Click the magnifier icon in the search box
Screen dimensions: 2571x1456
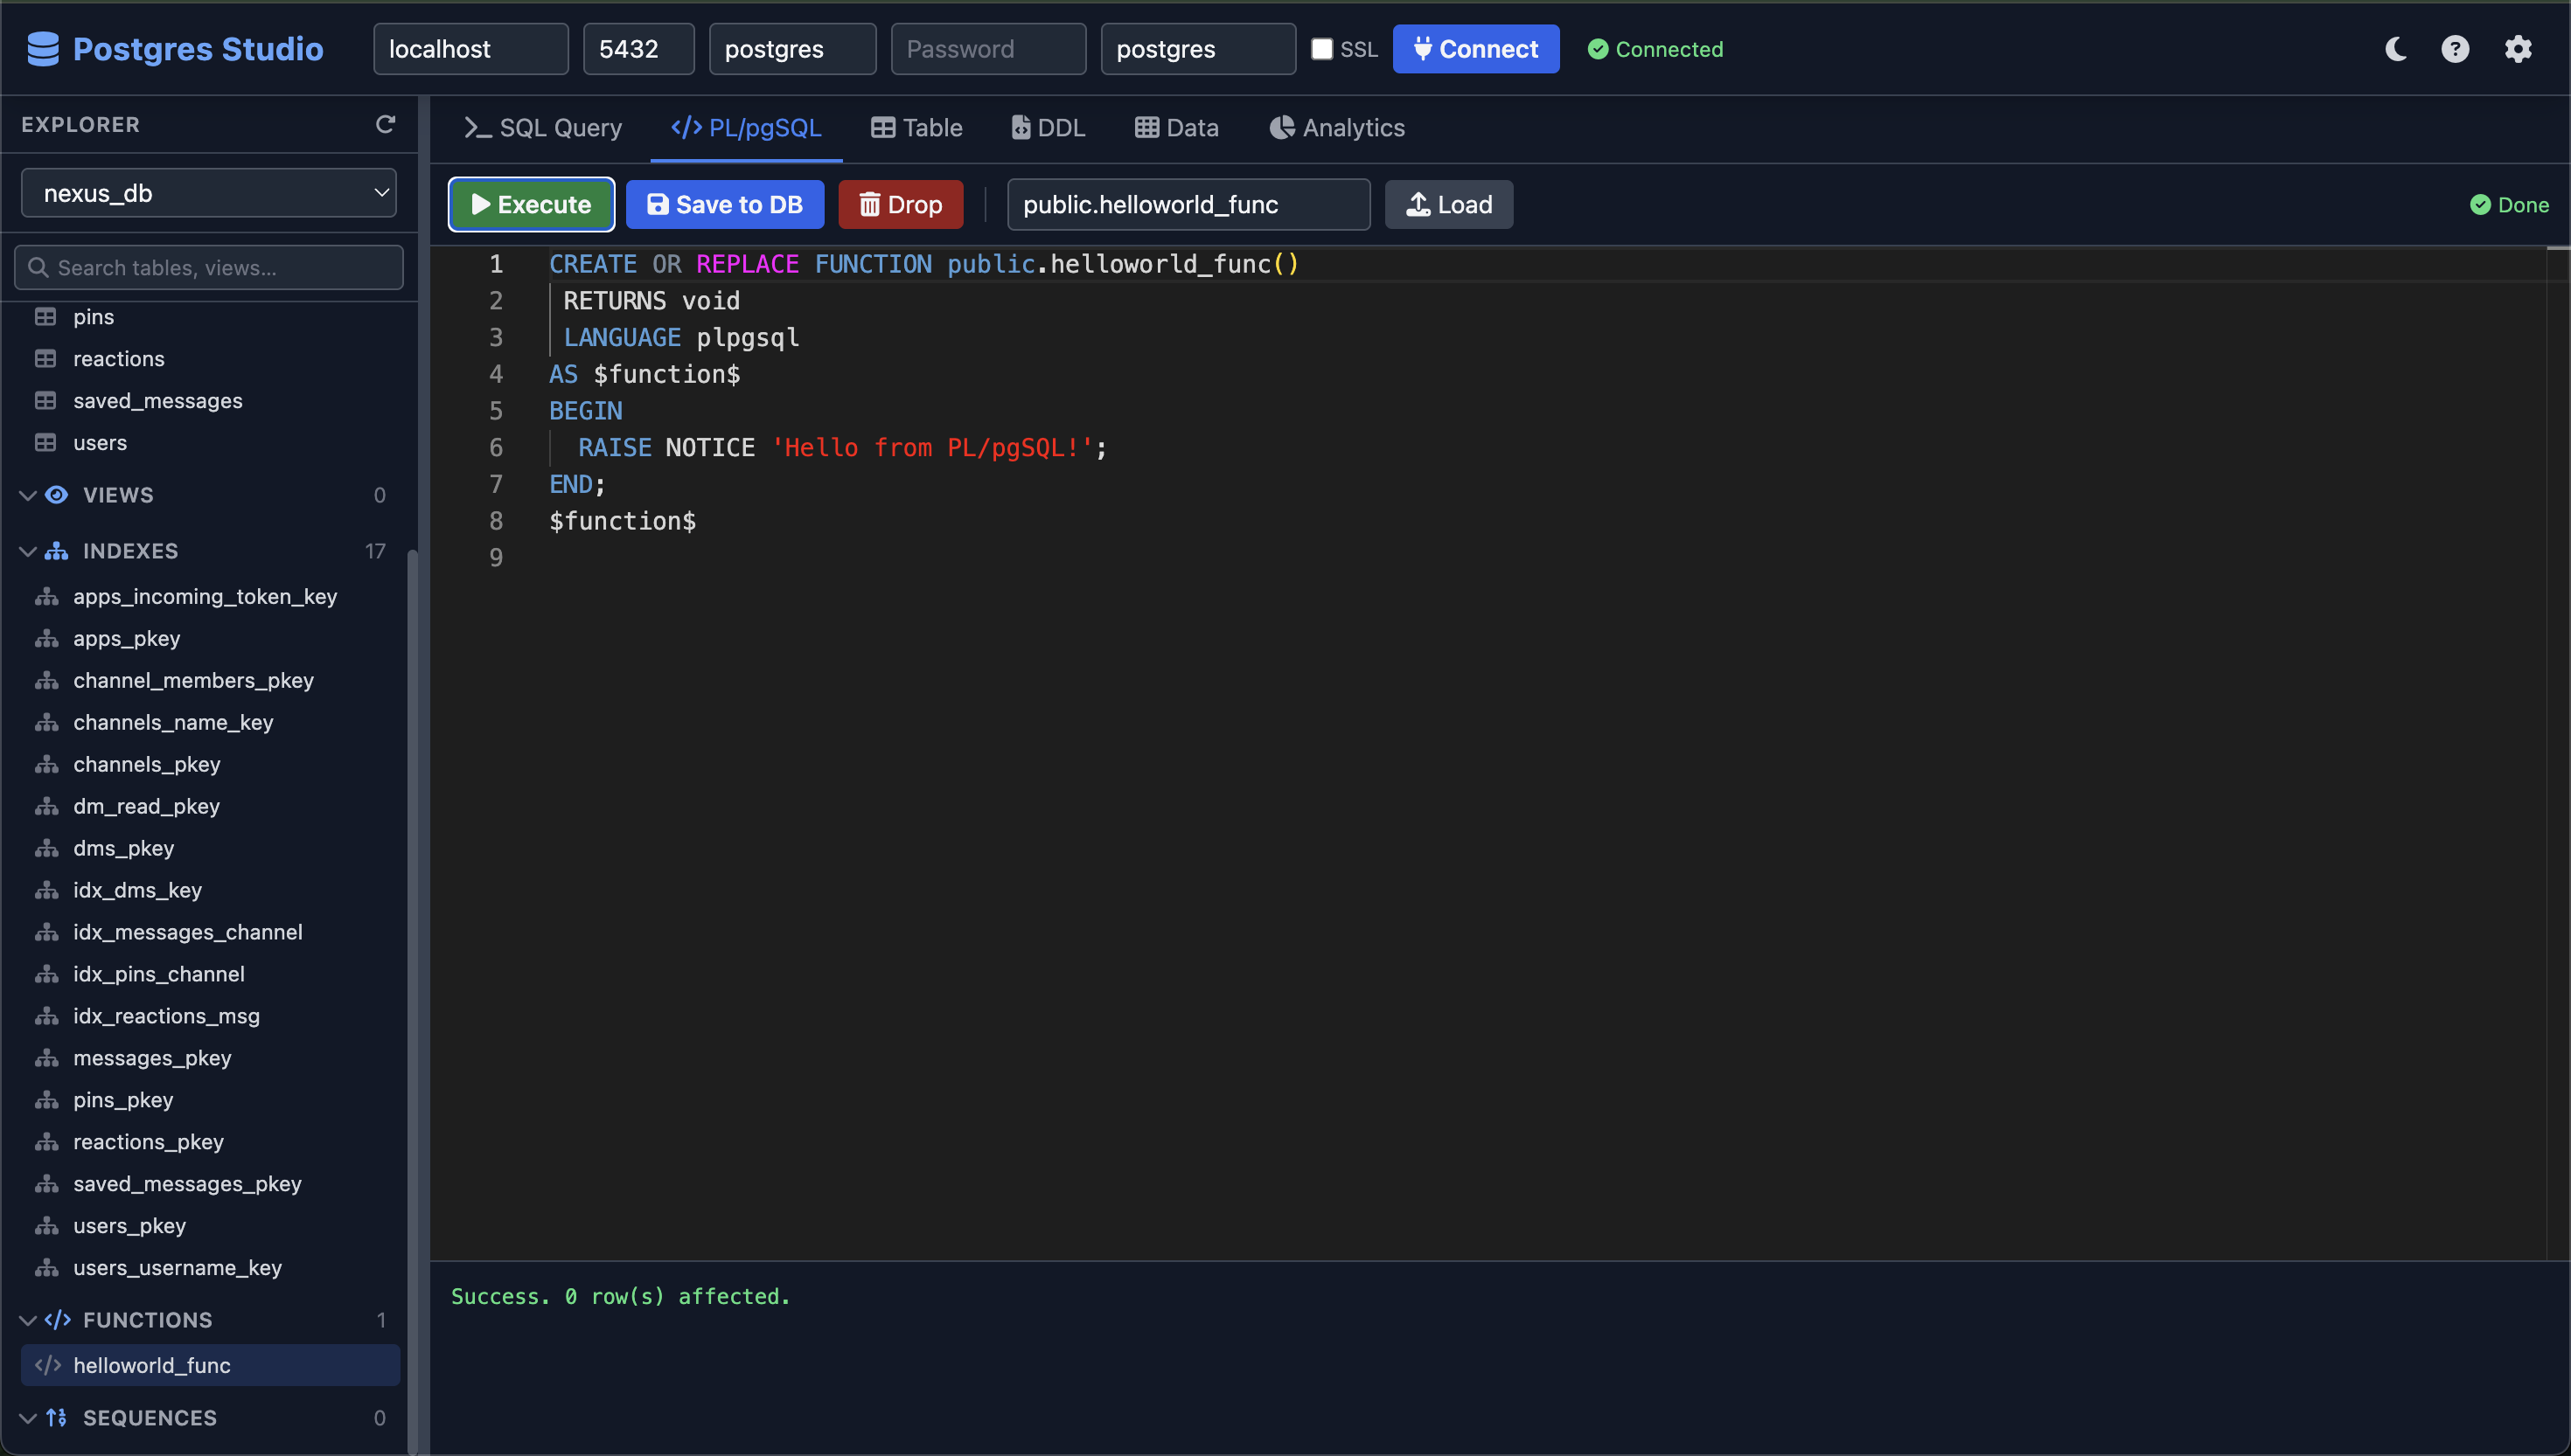38,268
